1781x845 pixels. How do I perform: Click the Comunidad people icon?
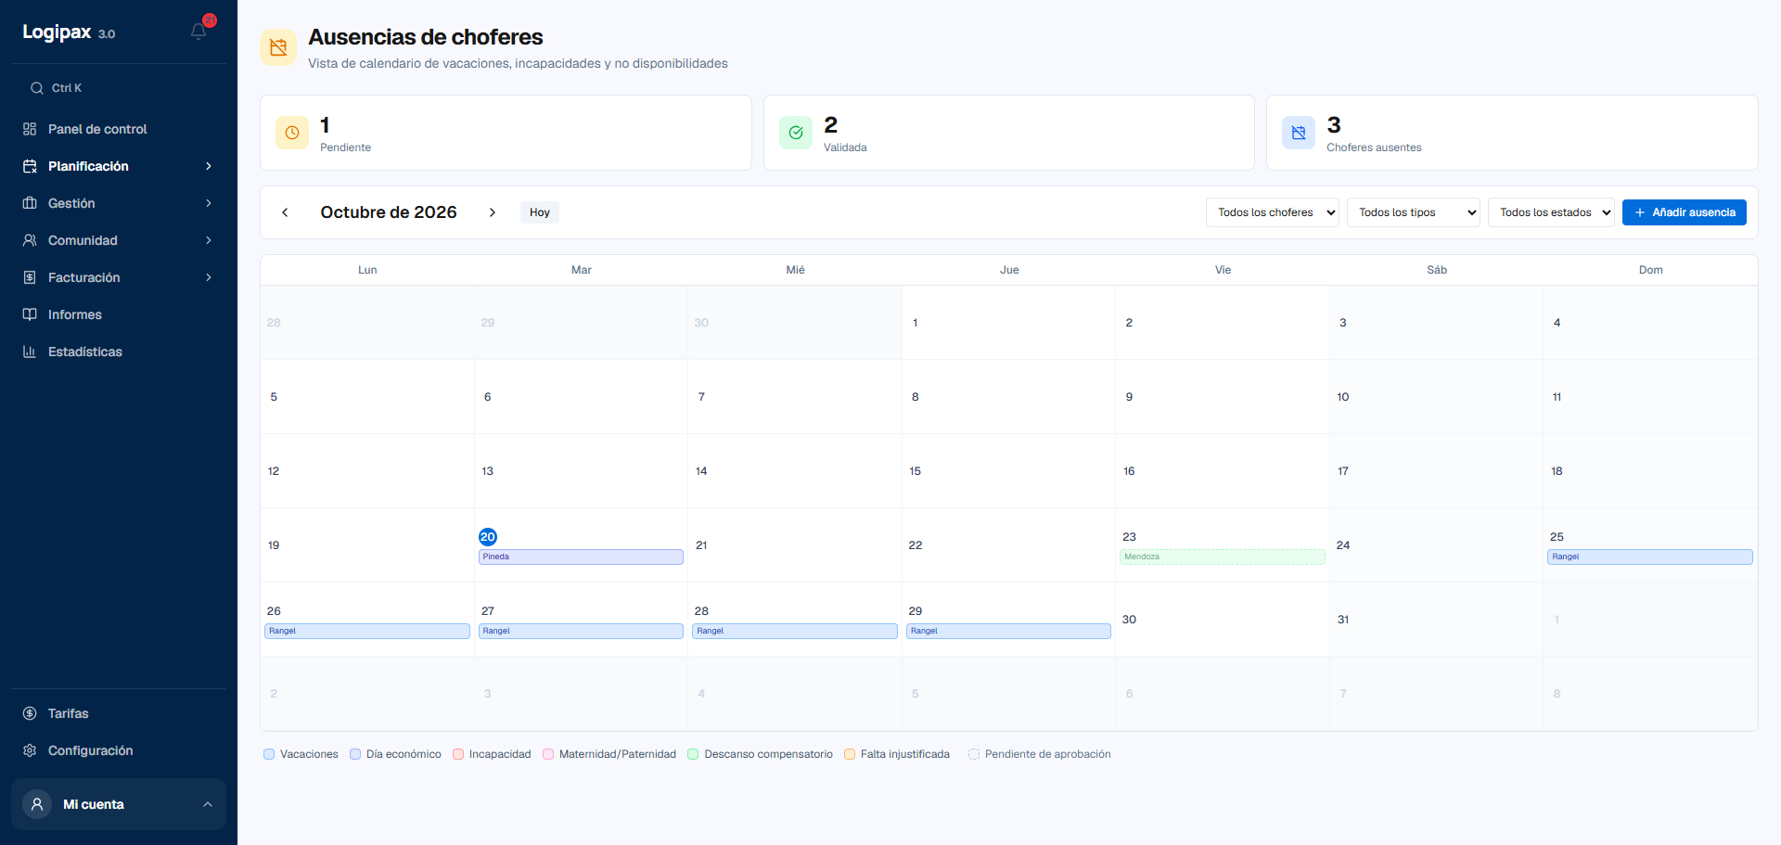(30, 240)
